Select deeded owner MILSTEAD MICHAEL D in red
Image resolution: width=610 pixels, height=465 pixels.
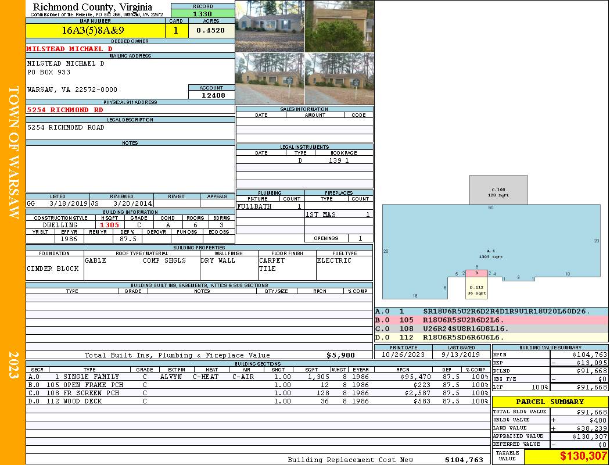coord(70,49)
